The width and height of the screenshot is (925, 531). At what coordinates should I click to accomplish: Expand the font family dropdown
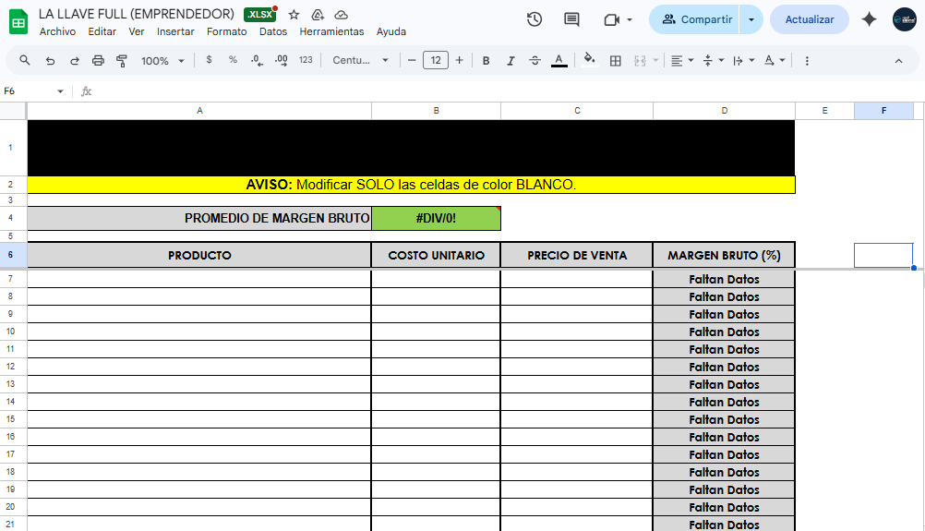coord(361,61)
